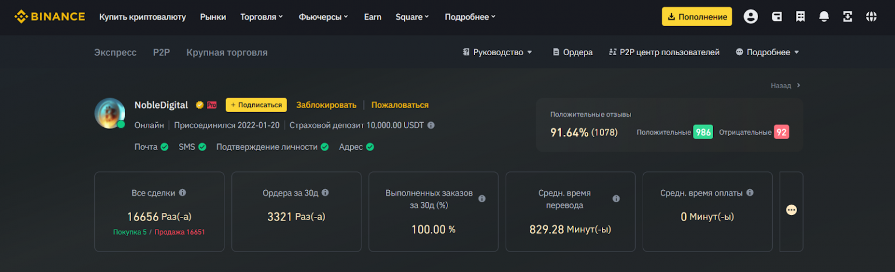Open P2P центр пользователей
The width and height of the screenshot is (895, 272).
(x=664, y=52)
